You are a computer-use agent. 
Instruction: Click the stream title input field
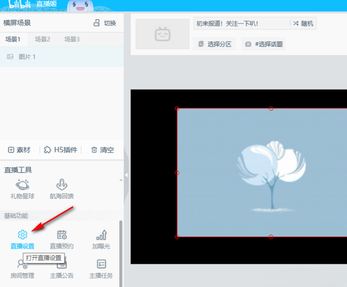241,23
